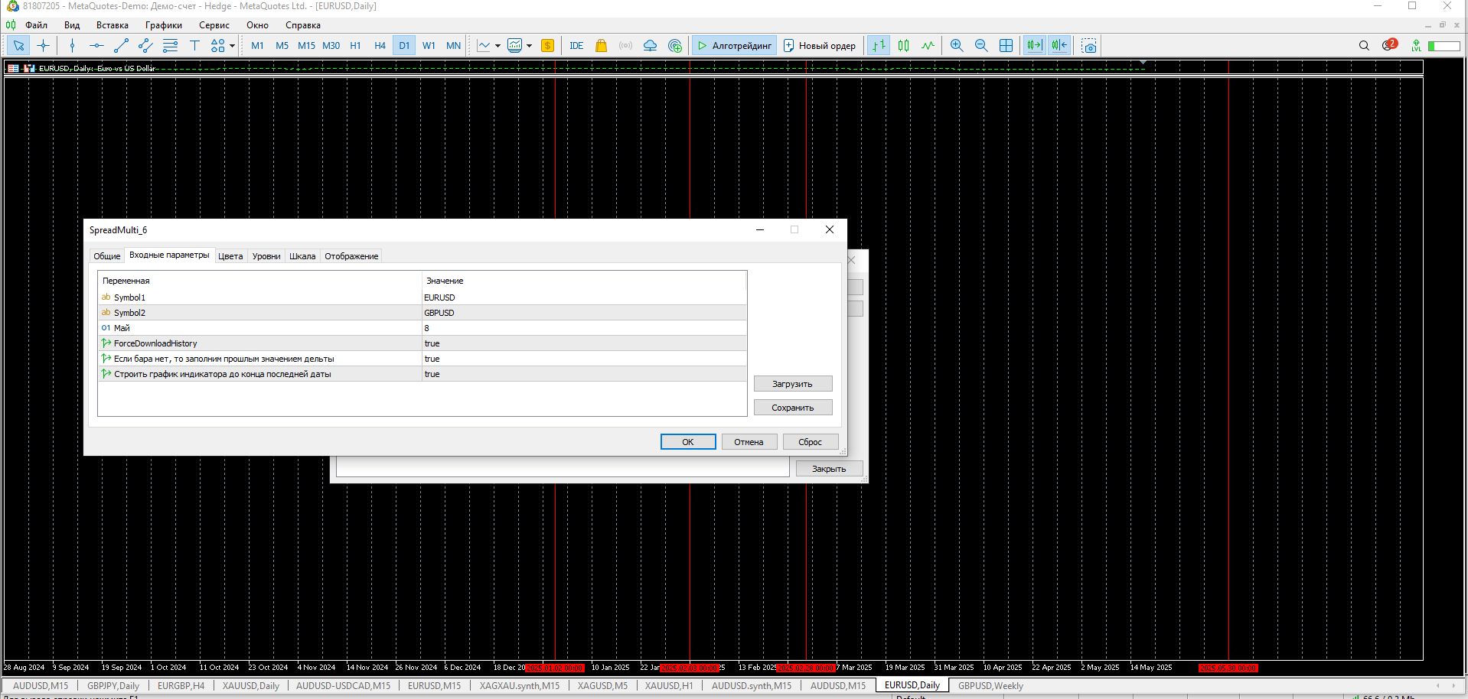Switch timeframe to W1

point(429,46)
